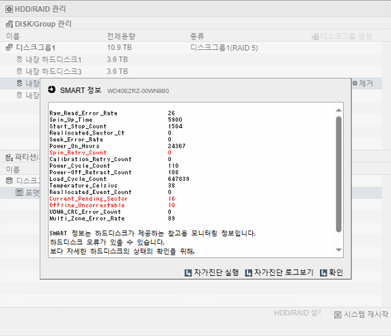Screen dimensions: 391x336
Task: Select the 내장 하드디스크1 row
Action: click(191, 59)
